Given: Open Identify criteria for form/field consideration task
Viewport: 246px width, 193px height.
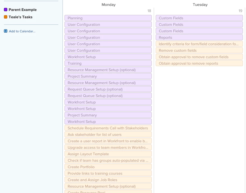Looking at the screenshot, I should pyautogui.click(x=199, y=44).
